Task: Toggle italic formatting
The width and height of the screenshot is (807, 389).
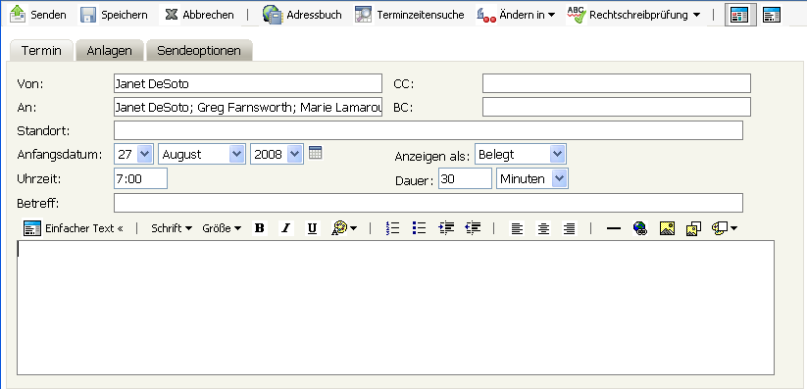Action: click(285, 228)
